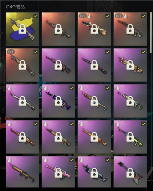Select the white shotgun skin thumbnail

tap(22, 101)
